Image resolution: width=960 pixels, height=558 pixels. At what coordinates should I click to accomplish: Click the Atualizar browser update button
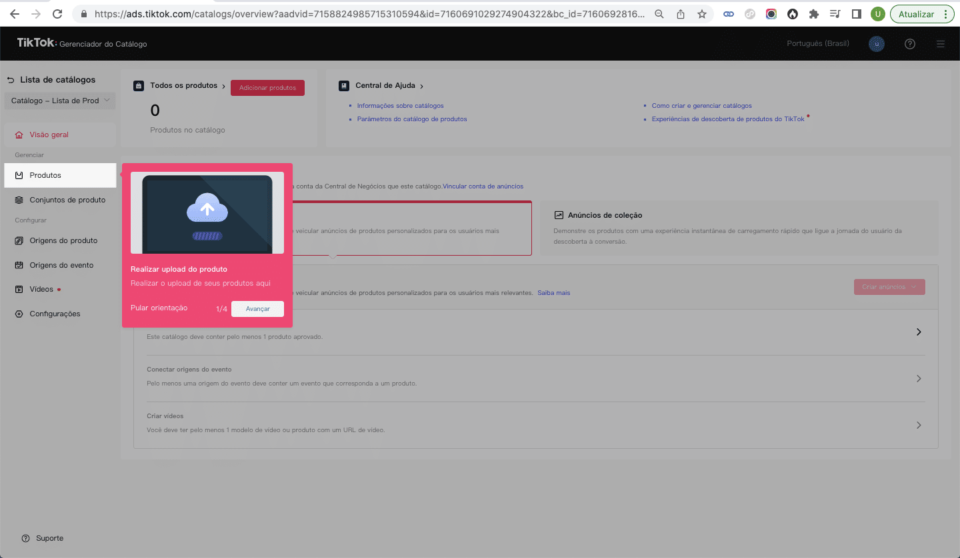coord(923,14)
